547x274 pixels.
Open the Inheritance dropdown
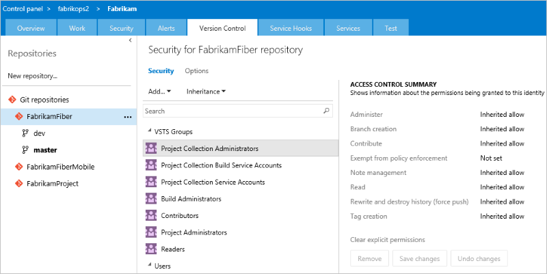click(206, 91)
